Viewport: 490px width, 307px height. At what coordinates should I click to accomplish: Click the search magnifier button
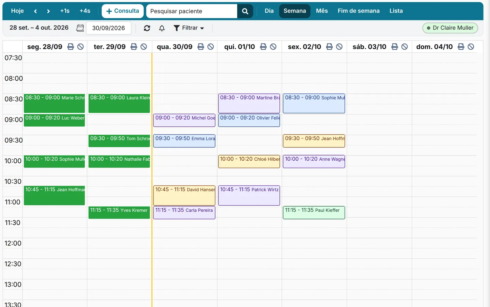coord(245,11)
